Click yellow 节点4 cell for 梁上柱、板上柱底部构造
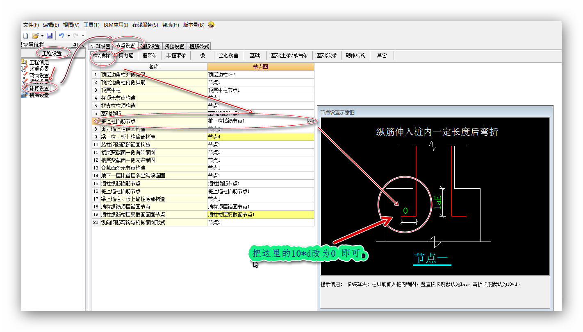583x332 pixels. click(x=261, y=137)
